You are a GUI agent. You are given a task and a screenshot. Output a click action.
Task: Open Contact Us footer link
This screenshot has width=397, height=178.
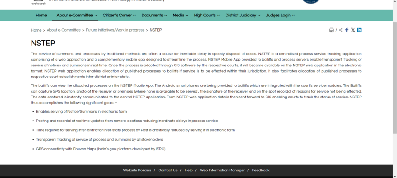click(167, 170)
